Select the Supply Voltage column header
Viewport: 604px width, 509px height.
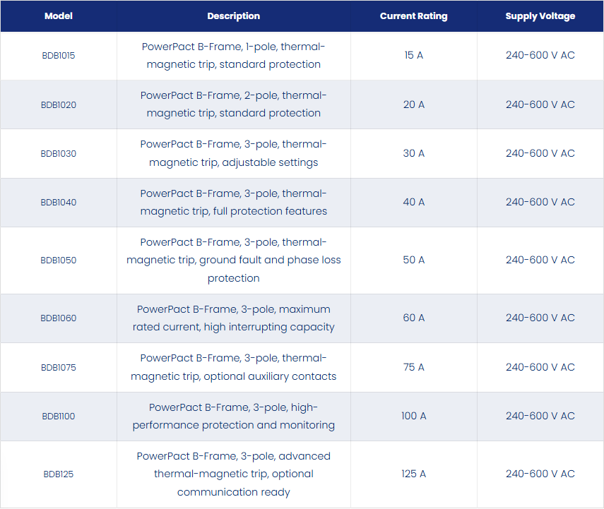tap(540, 16)
